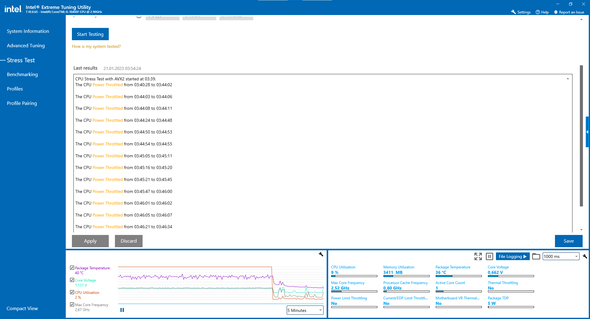Expand monitor panel to full view
Image resolution: width=590 pixels, height=319 pixels.
point(478,256)
